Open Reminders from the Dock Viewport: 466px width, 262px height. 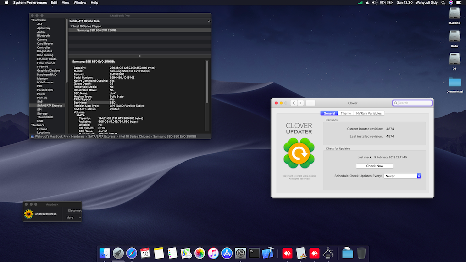(x=172, y=253)
